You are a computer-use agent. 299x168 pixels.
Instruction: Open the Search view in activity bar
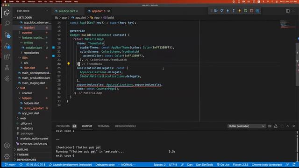coord(7,23)
